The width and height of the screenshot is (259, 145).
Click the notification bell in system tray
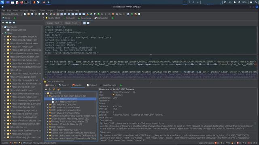click(235, 2)
